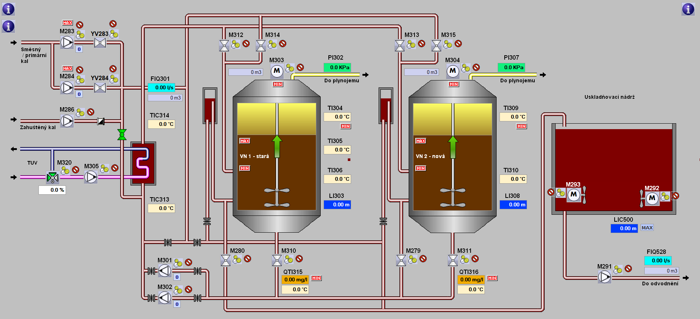Click the M291 dewatering pump

[x=604, y=277]
